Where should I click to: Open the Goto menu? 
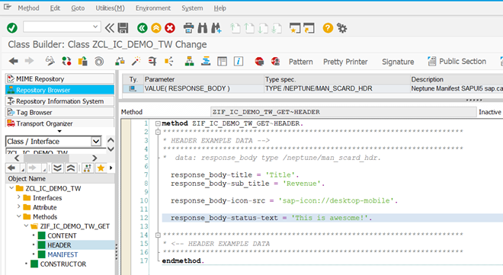(x=78, y=8)
